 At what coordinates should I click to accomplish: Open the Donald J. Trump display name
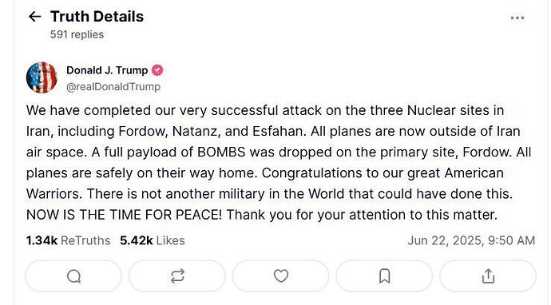point(107,70)
